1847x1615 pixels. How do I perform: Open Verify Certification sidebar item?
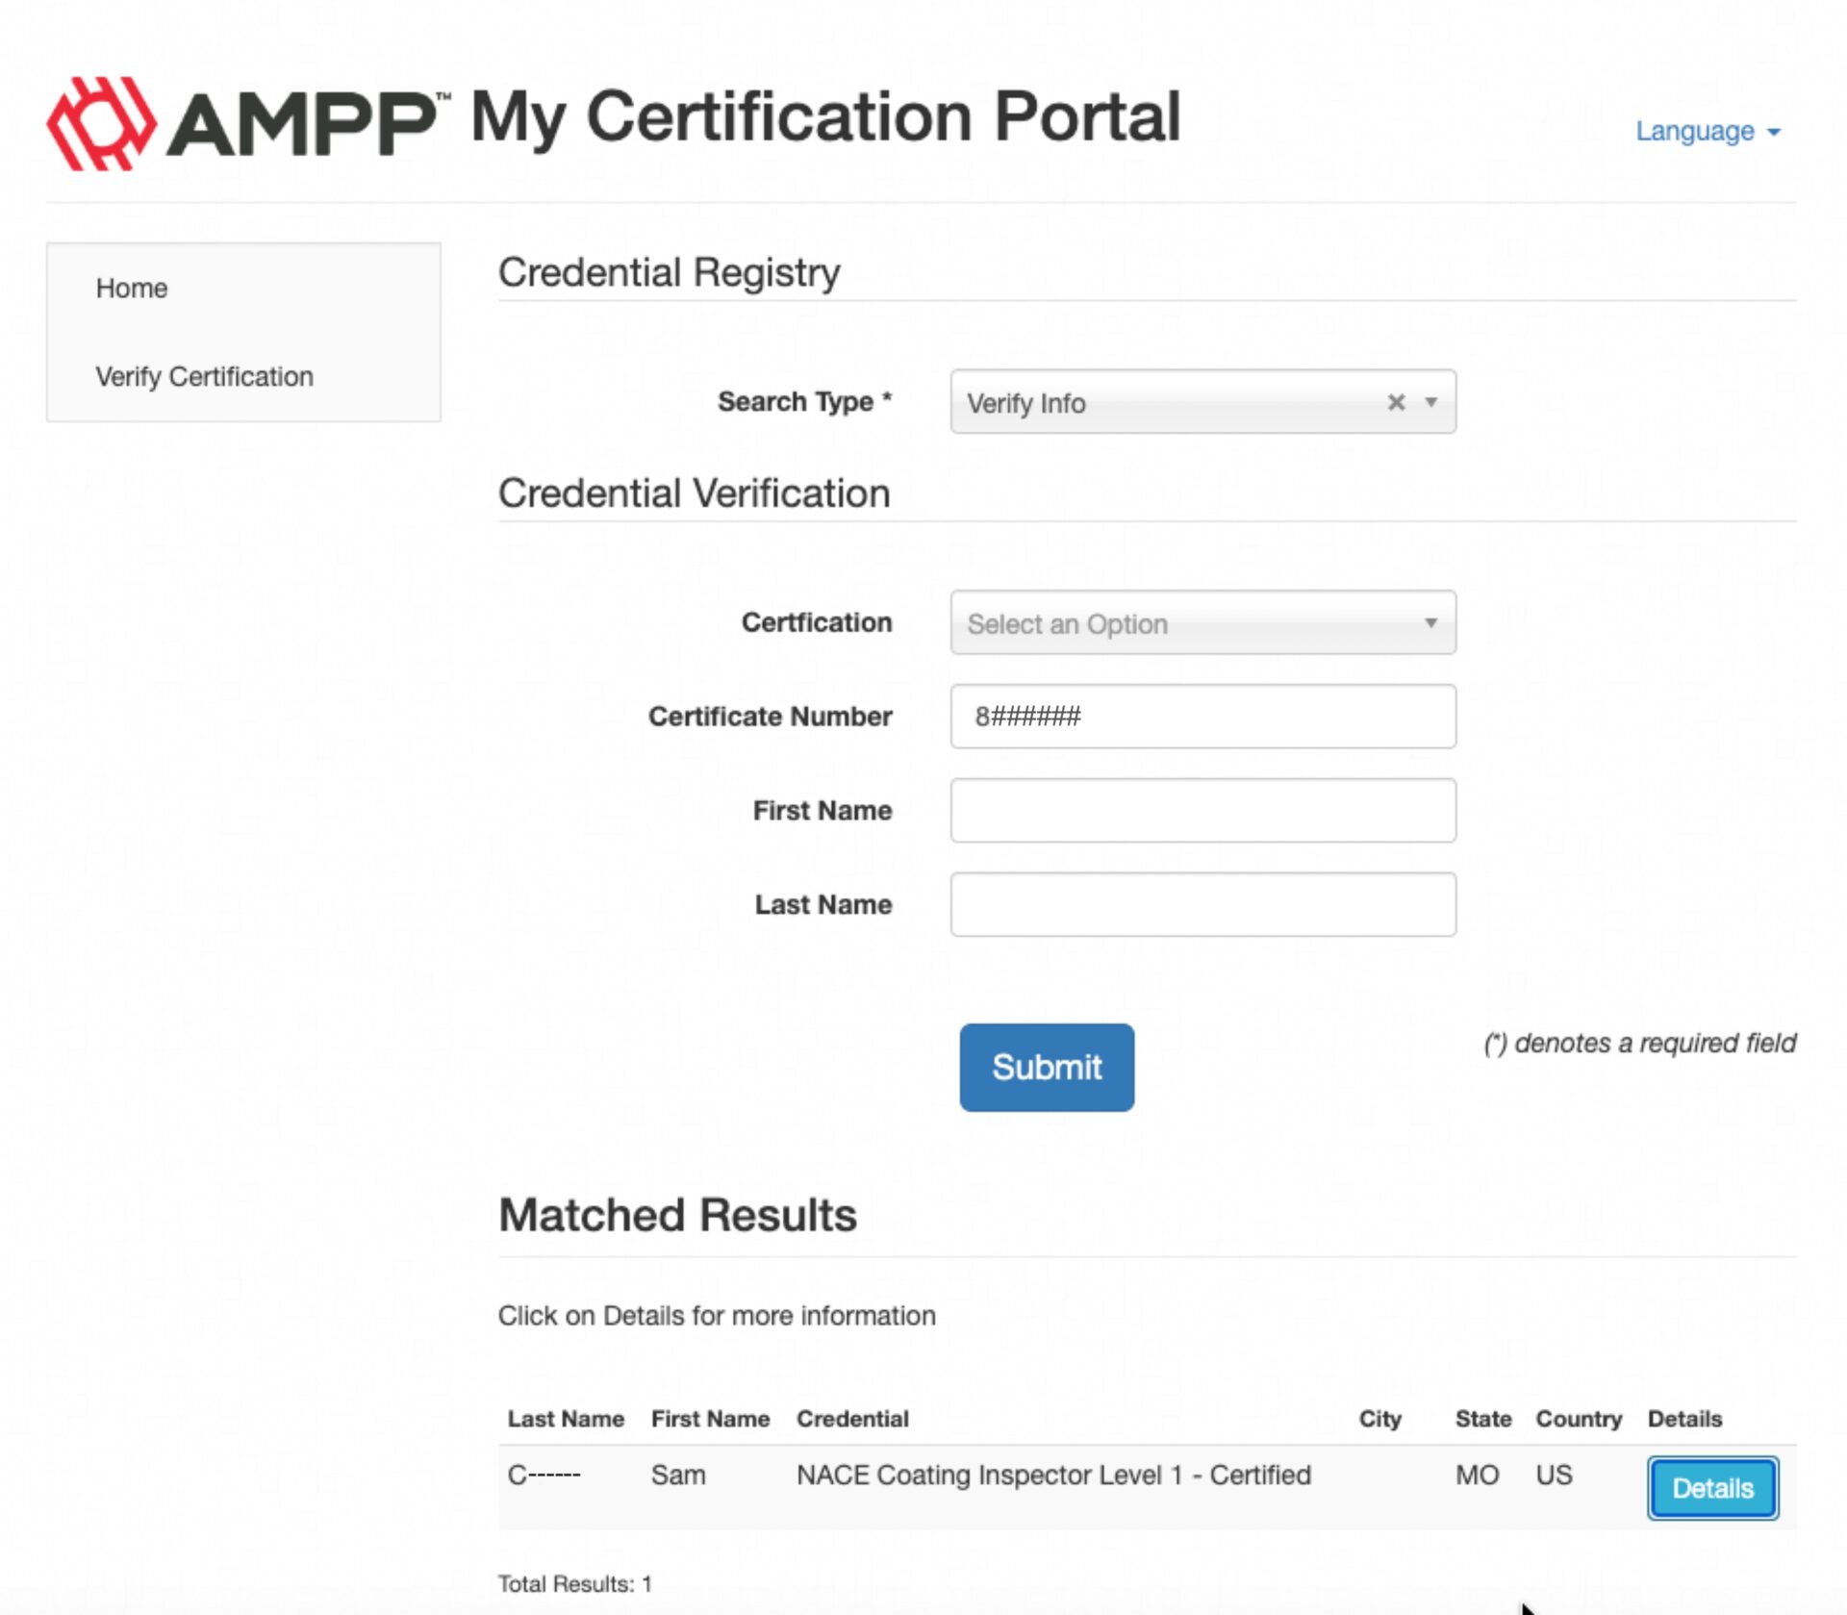(204, 376)
